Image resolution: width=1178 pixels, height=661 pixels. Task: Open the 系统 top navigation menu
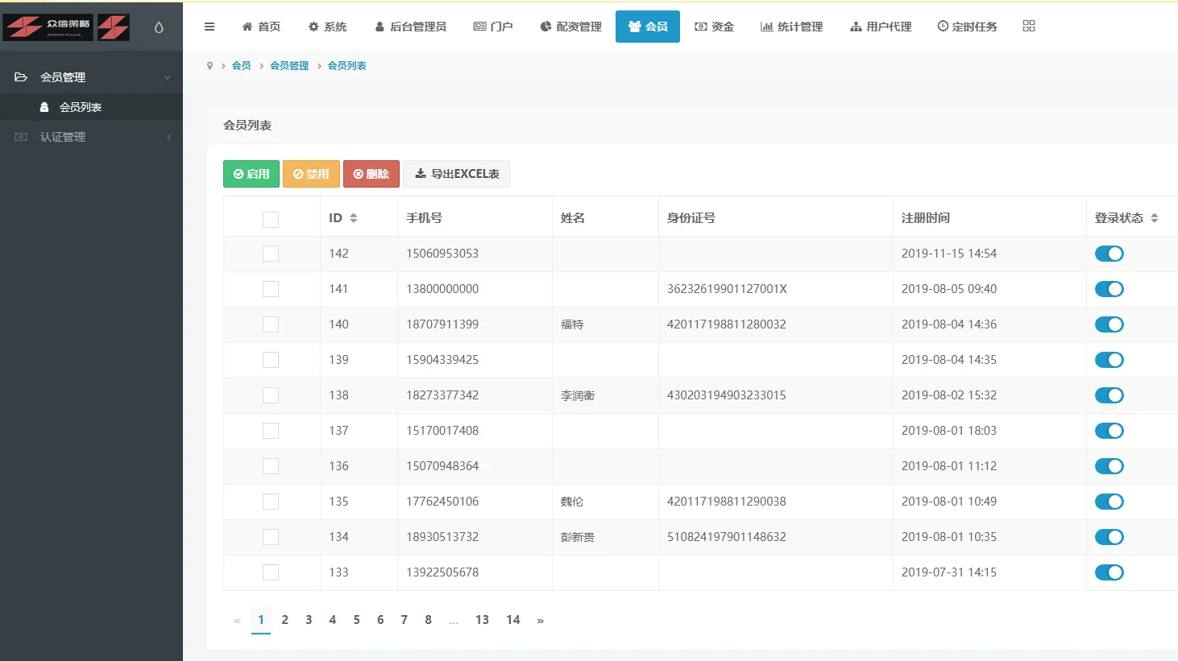tap(327, 27)
